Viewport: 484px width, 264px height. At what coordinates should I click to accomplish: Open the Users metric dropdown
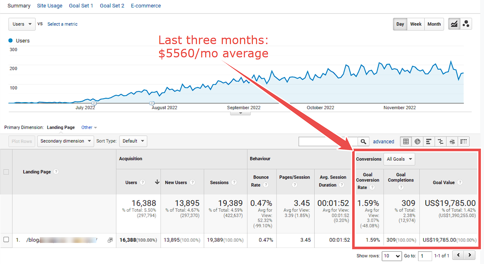[x=22, y=24]
